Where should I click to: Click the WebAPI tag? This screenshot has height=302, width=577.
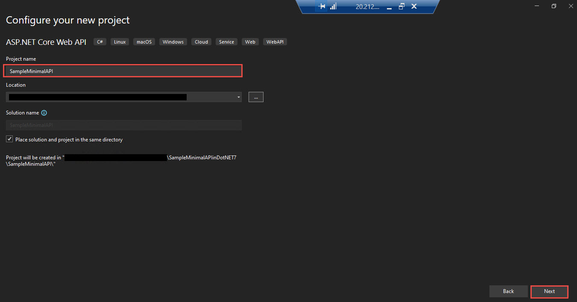[275, 41]
